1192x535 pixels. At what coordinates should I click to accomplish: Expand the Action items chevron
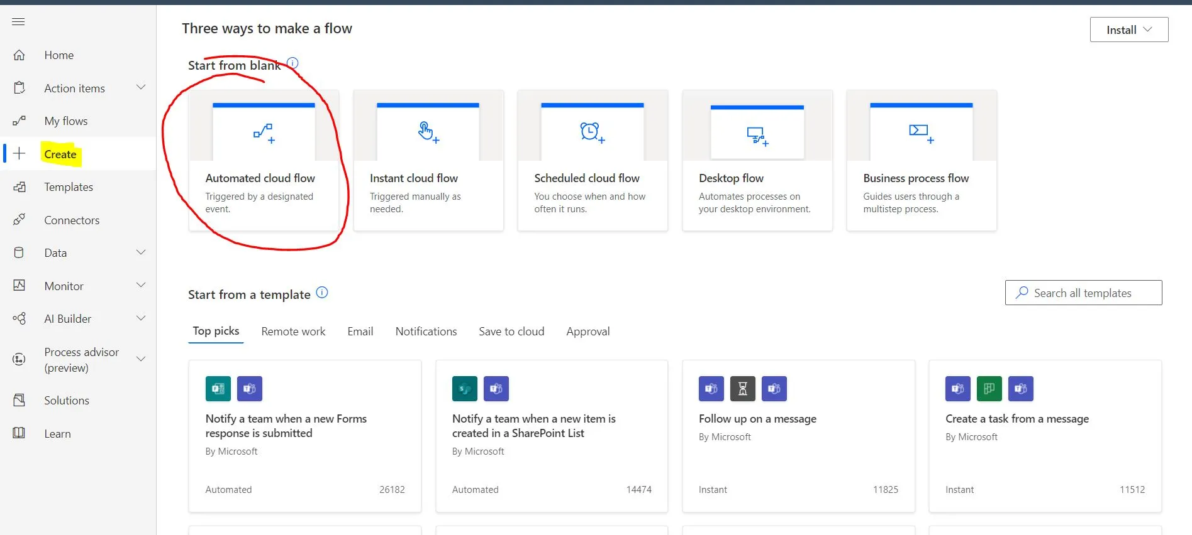point(141,88)
